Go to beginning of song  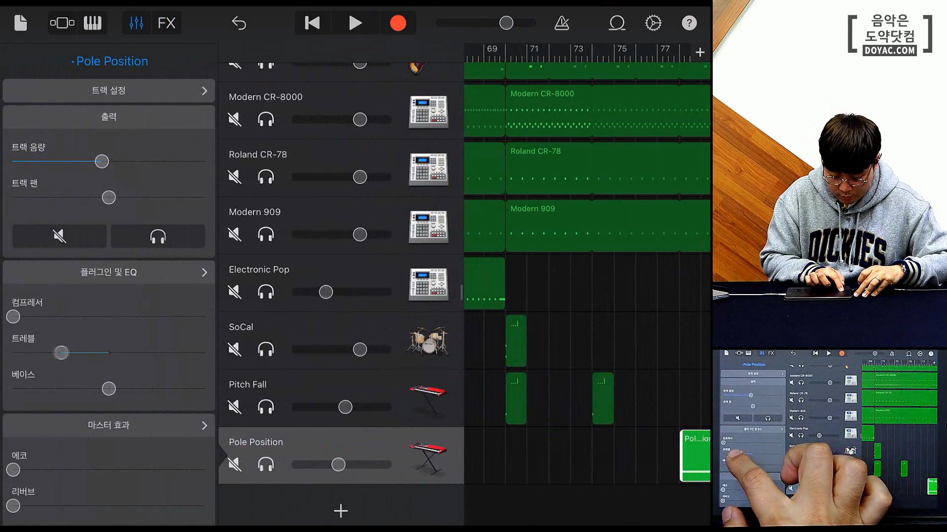(x=312, y=23)
